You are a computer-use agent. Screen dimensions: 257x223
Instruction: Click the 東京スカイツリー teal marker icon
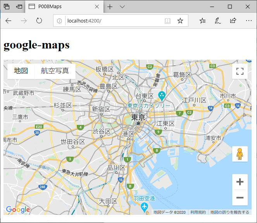[x=162, y=96]
